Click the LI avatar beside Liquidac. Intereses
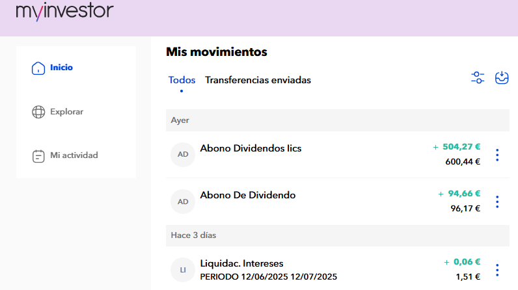This screenshot has height=290, width=518. click(183, 269)
